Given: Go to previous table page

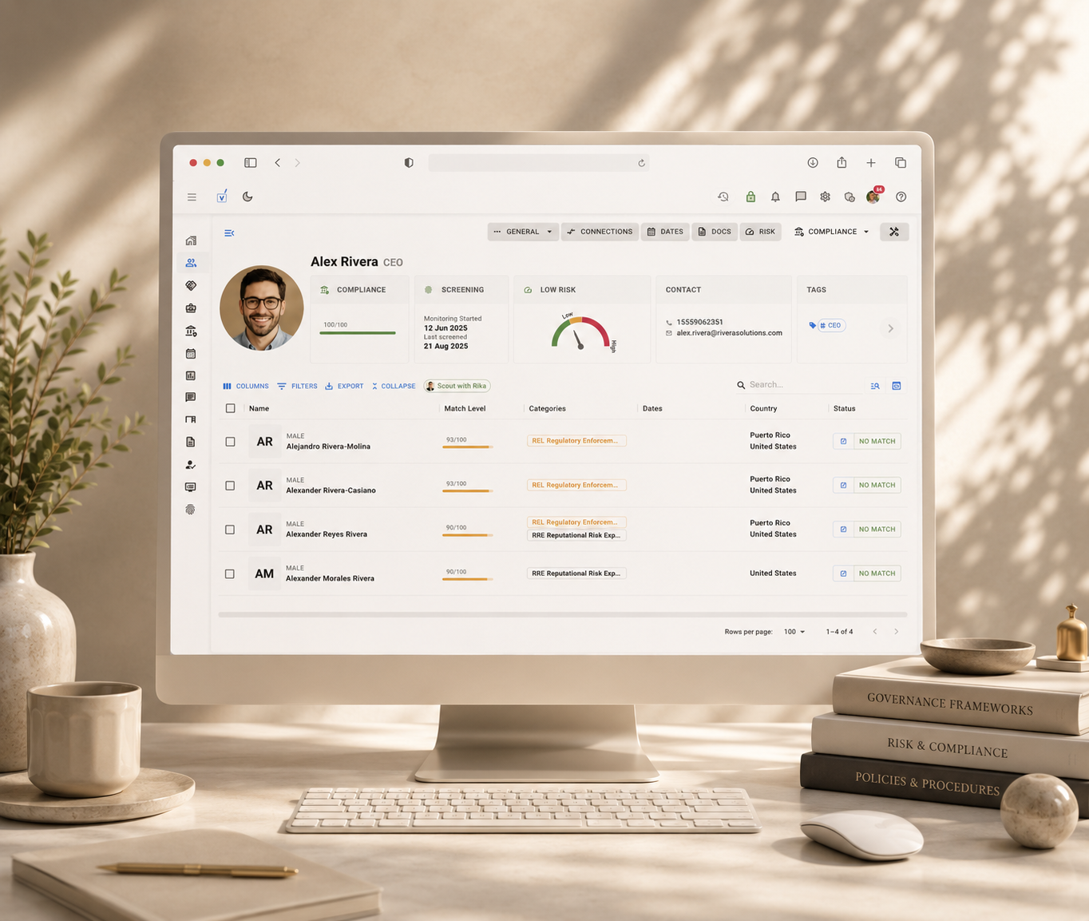Looking at the screenshot, I should pos(875,632).
